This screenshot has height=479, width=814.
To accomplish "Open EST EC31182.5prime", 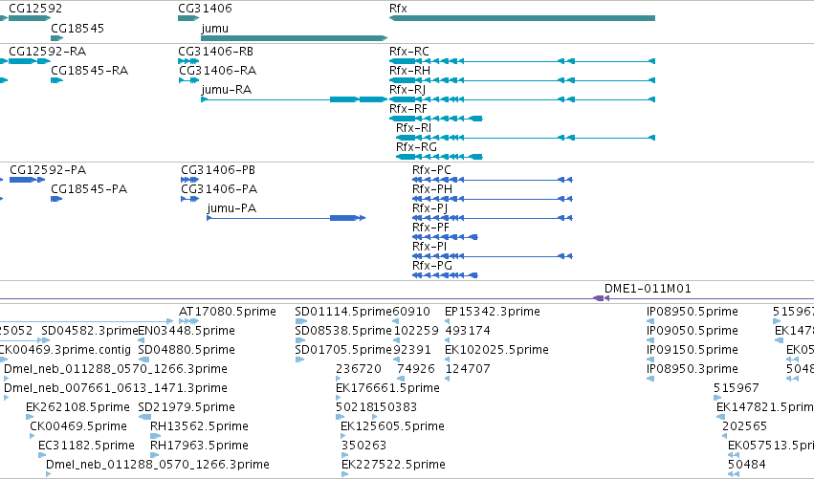I will (86, 446).
